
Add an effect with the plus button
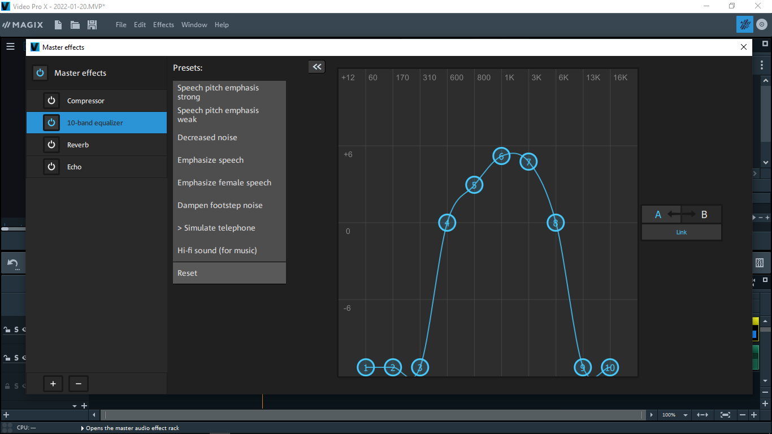click(x=53, y=384)
